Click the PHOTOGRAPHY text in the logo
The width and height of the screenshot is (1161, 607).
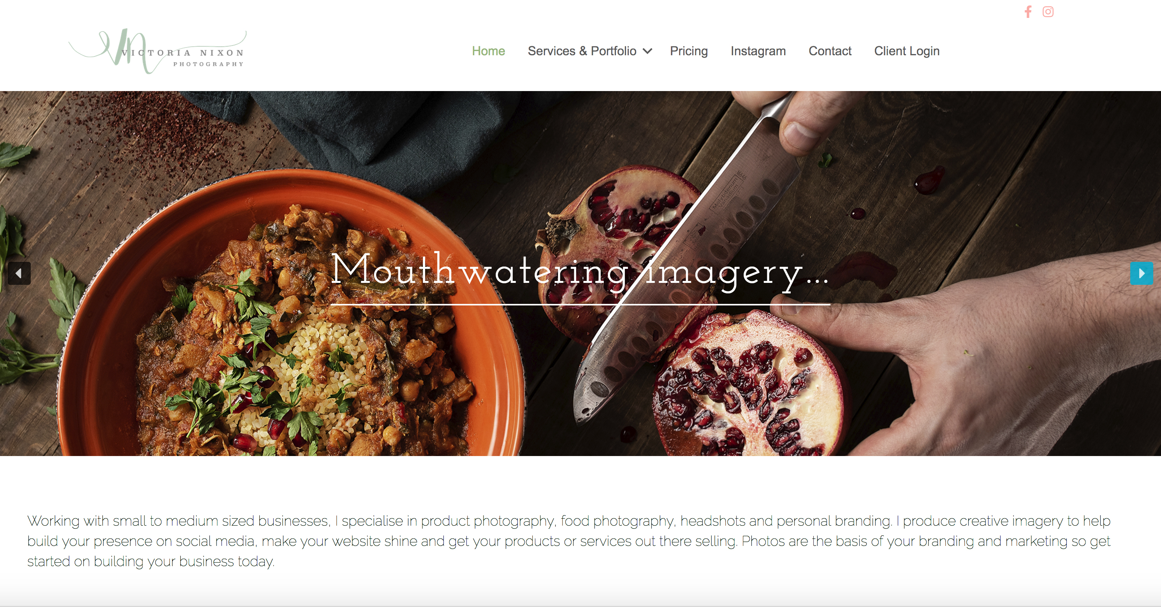click(209, 64)
